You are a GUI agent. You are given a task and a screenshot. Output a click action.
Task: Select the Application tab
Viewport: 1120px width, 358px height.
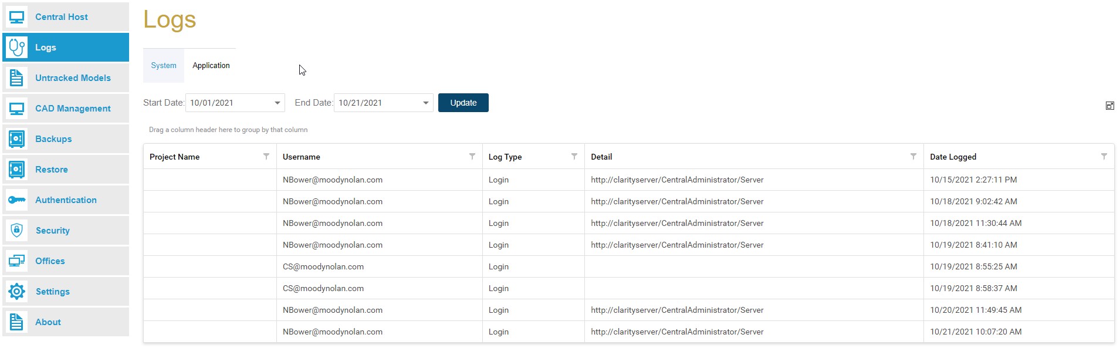tap(211, 66)
